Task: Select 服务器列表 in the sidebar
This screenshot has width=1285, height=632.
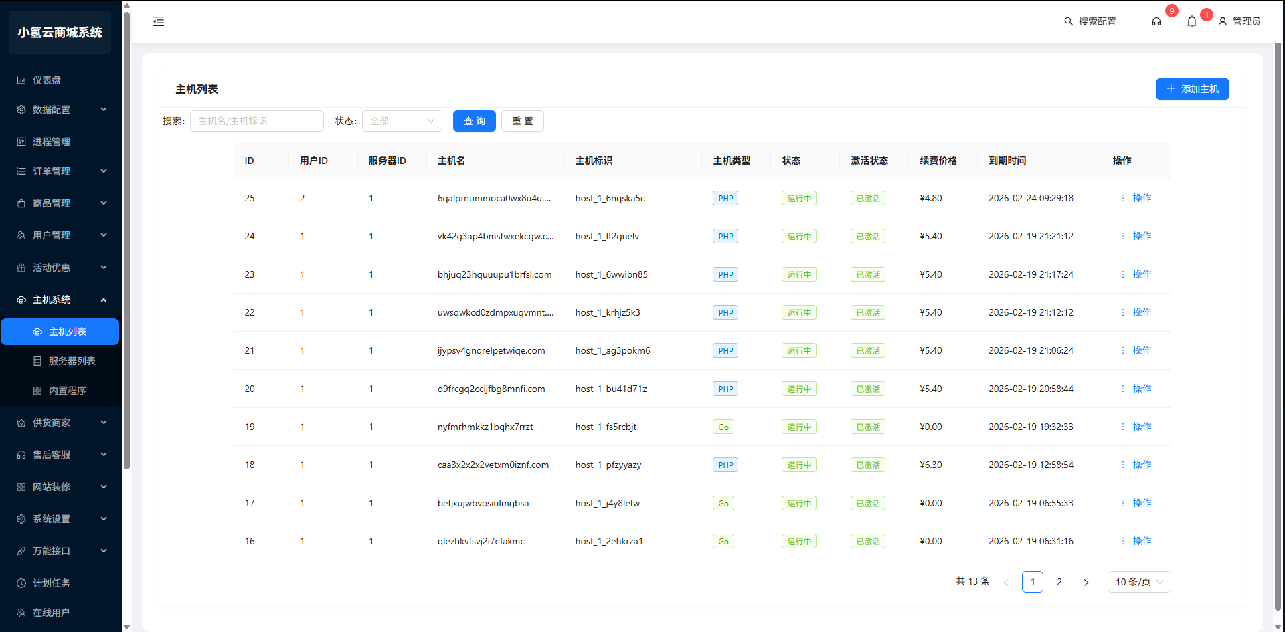Action: click(72, 361)
